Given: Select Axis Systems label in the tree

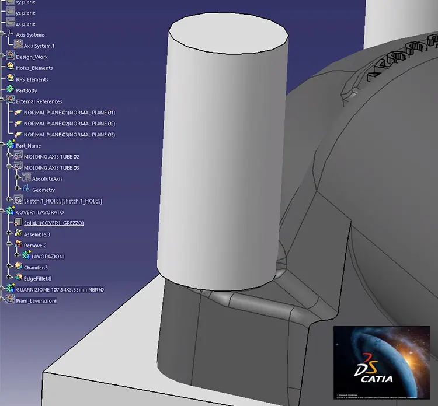Looking at the screenshot, I should [x=30, y=35].
